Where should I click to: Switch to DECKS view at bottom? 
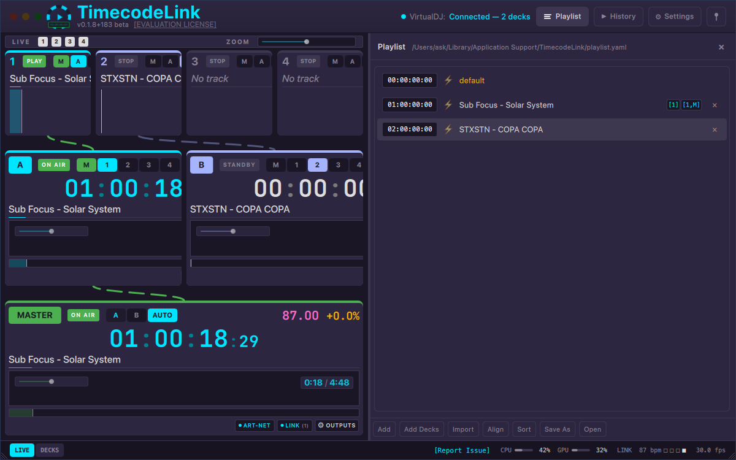pyautogui.click(x=50, y=450)
